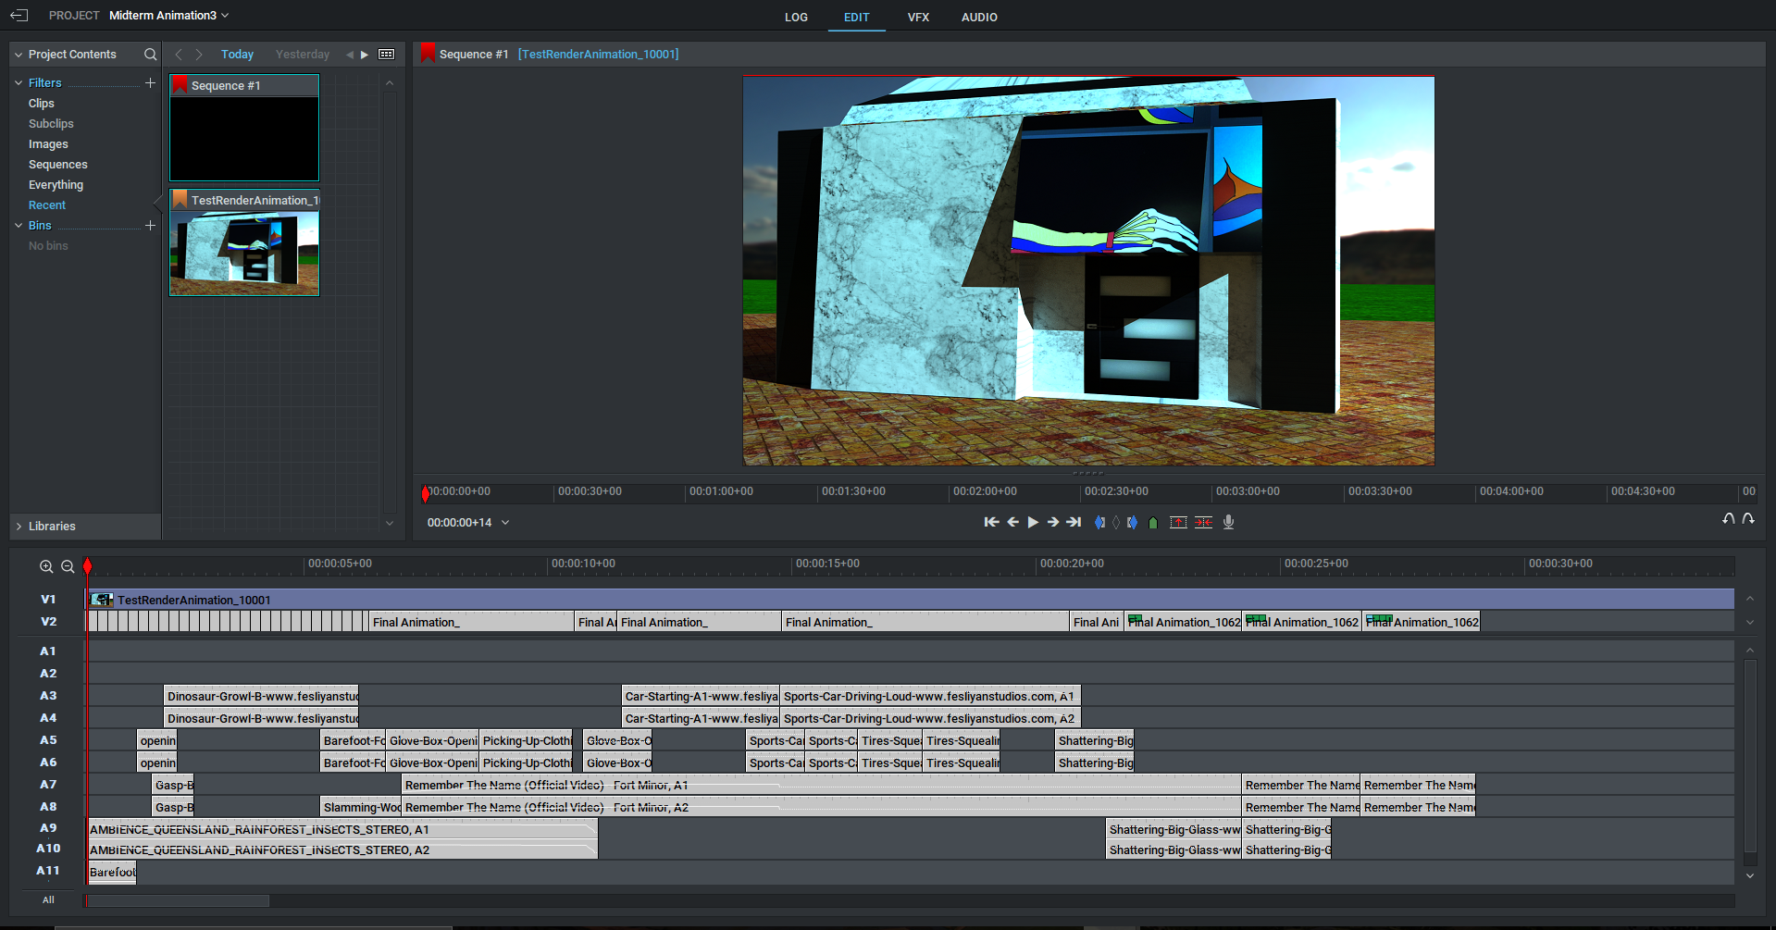Click the play button in the transport controls
The image size is (1776, 930).
(x=1032, y=522)
